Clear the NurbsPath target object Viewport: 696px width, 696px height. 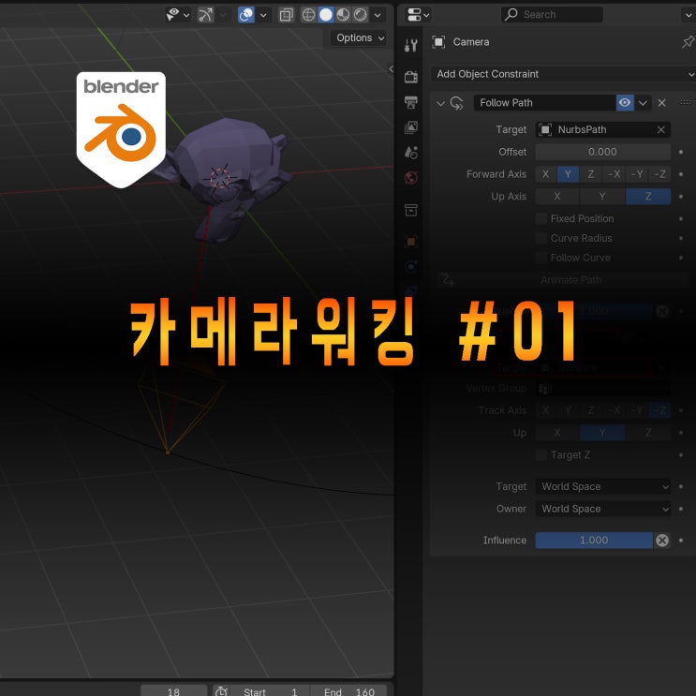[660, 129]
